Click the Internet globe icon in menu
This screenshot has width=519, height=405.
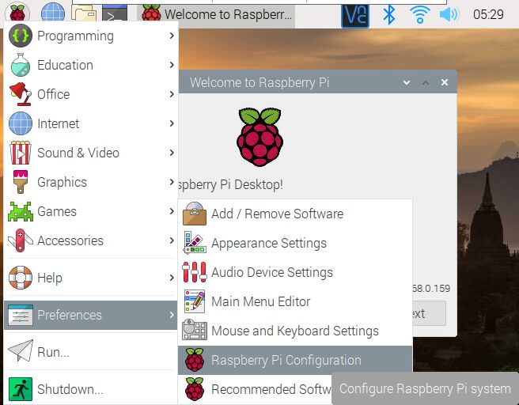pyautogui.click(x=21, y=123)
